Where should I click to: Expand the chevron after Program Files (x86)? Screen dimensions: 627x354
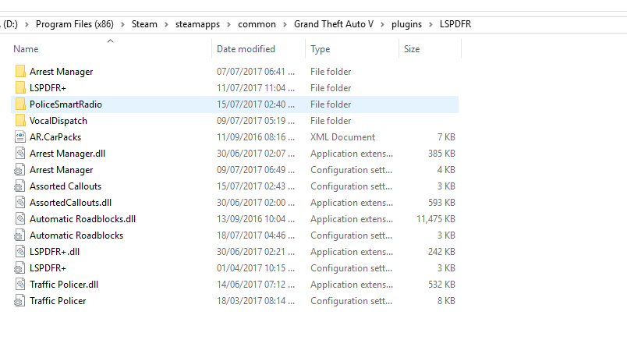click(122, 24)
